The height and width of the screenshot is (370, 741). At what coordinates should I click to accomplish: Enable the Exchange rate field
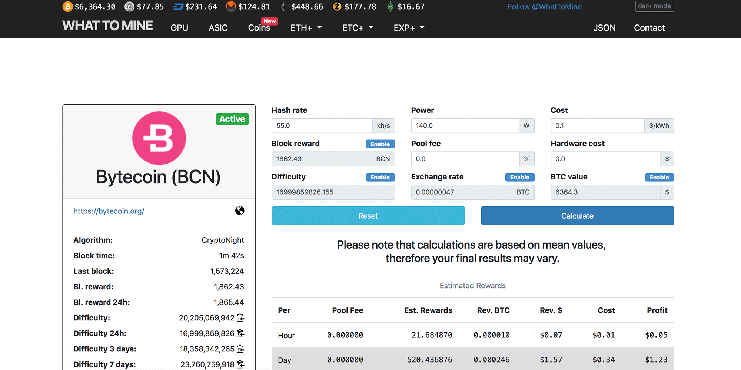520,177
